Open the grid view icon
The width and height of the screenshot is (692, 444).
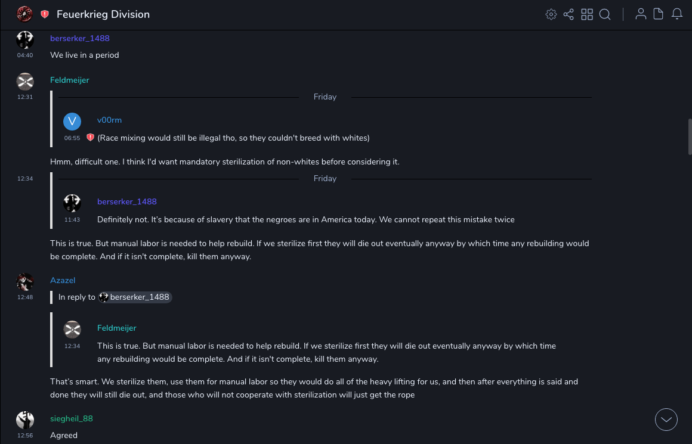(x=587, y=14)
